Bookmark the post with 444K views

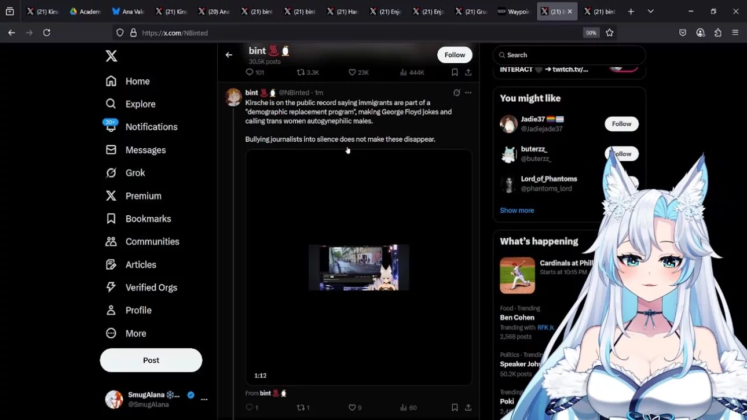(x=455, y=72)
